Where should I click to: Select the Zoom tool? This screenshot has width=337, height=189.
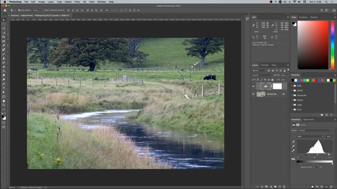(4, 105)
